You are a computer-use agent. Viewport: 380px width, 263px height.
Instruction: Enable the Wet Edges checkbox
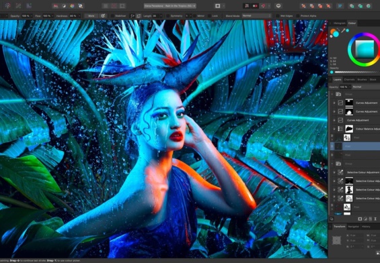278,16
